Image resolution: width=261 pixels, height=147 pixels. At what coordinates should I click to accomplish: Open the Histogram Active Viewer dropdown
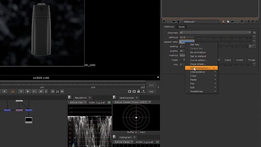[x=124, y=142]
